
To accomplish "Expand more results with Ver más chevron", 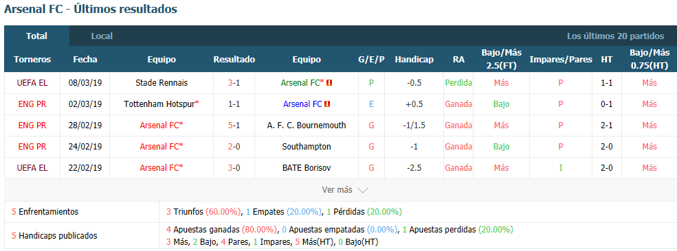I will coord(363,190).
